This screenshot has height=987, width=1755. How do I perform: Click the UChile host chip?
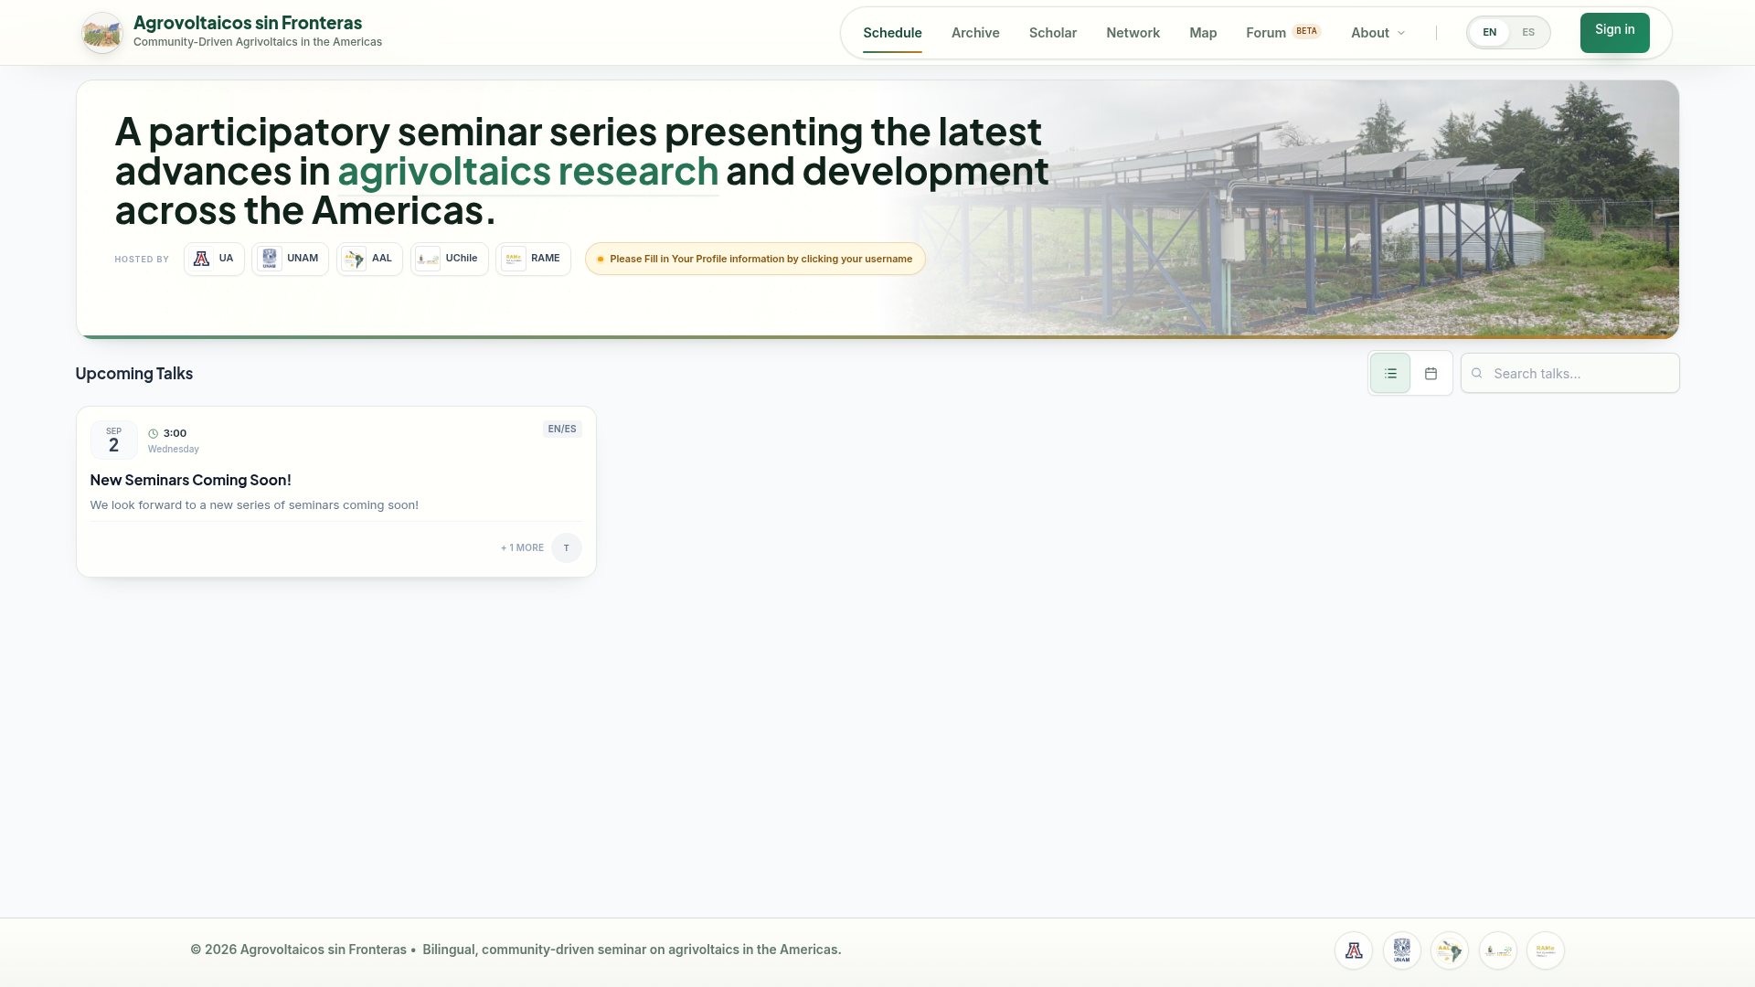click(450, 259)
